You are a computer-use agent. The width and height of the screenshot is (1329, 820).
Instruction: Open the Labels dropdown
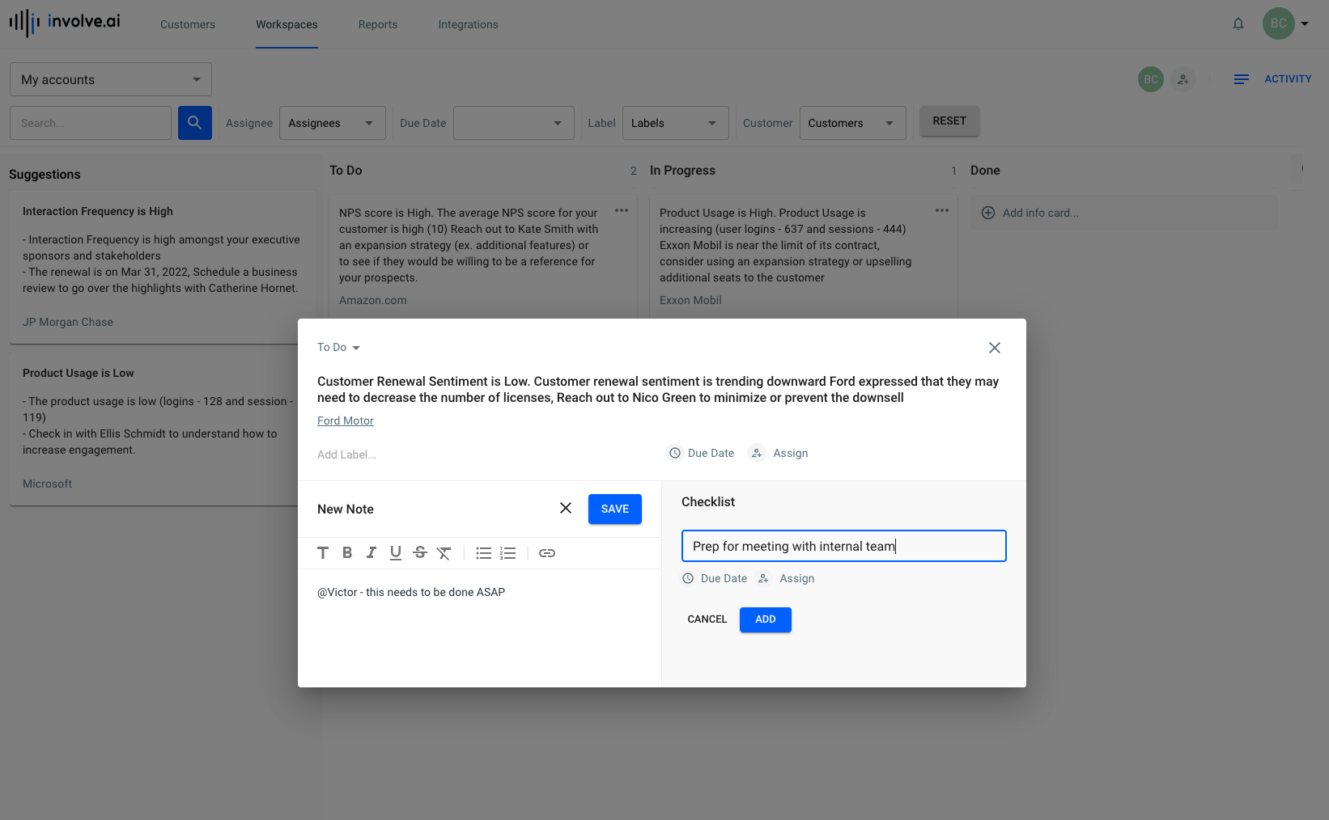tap(676, 123)
